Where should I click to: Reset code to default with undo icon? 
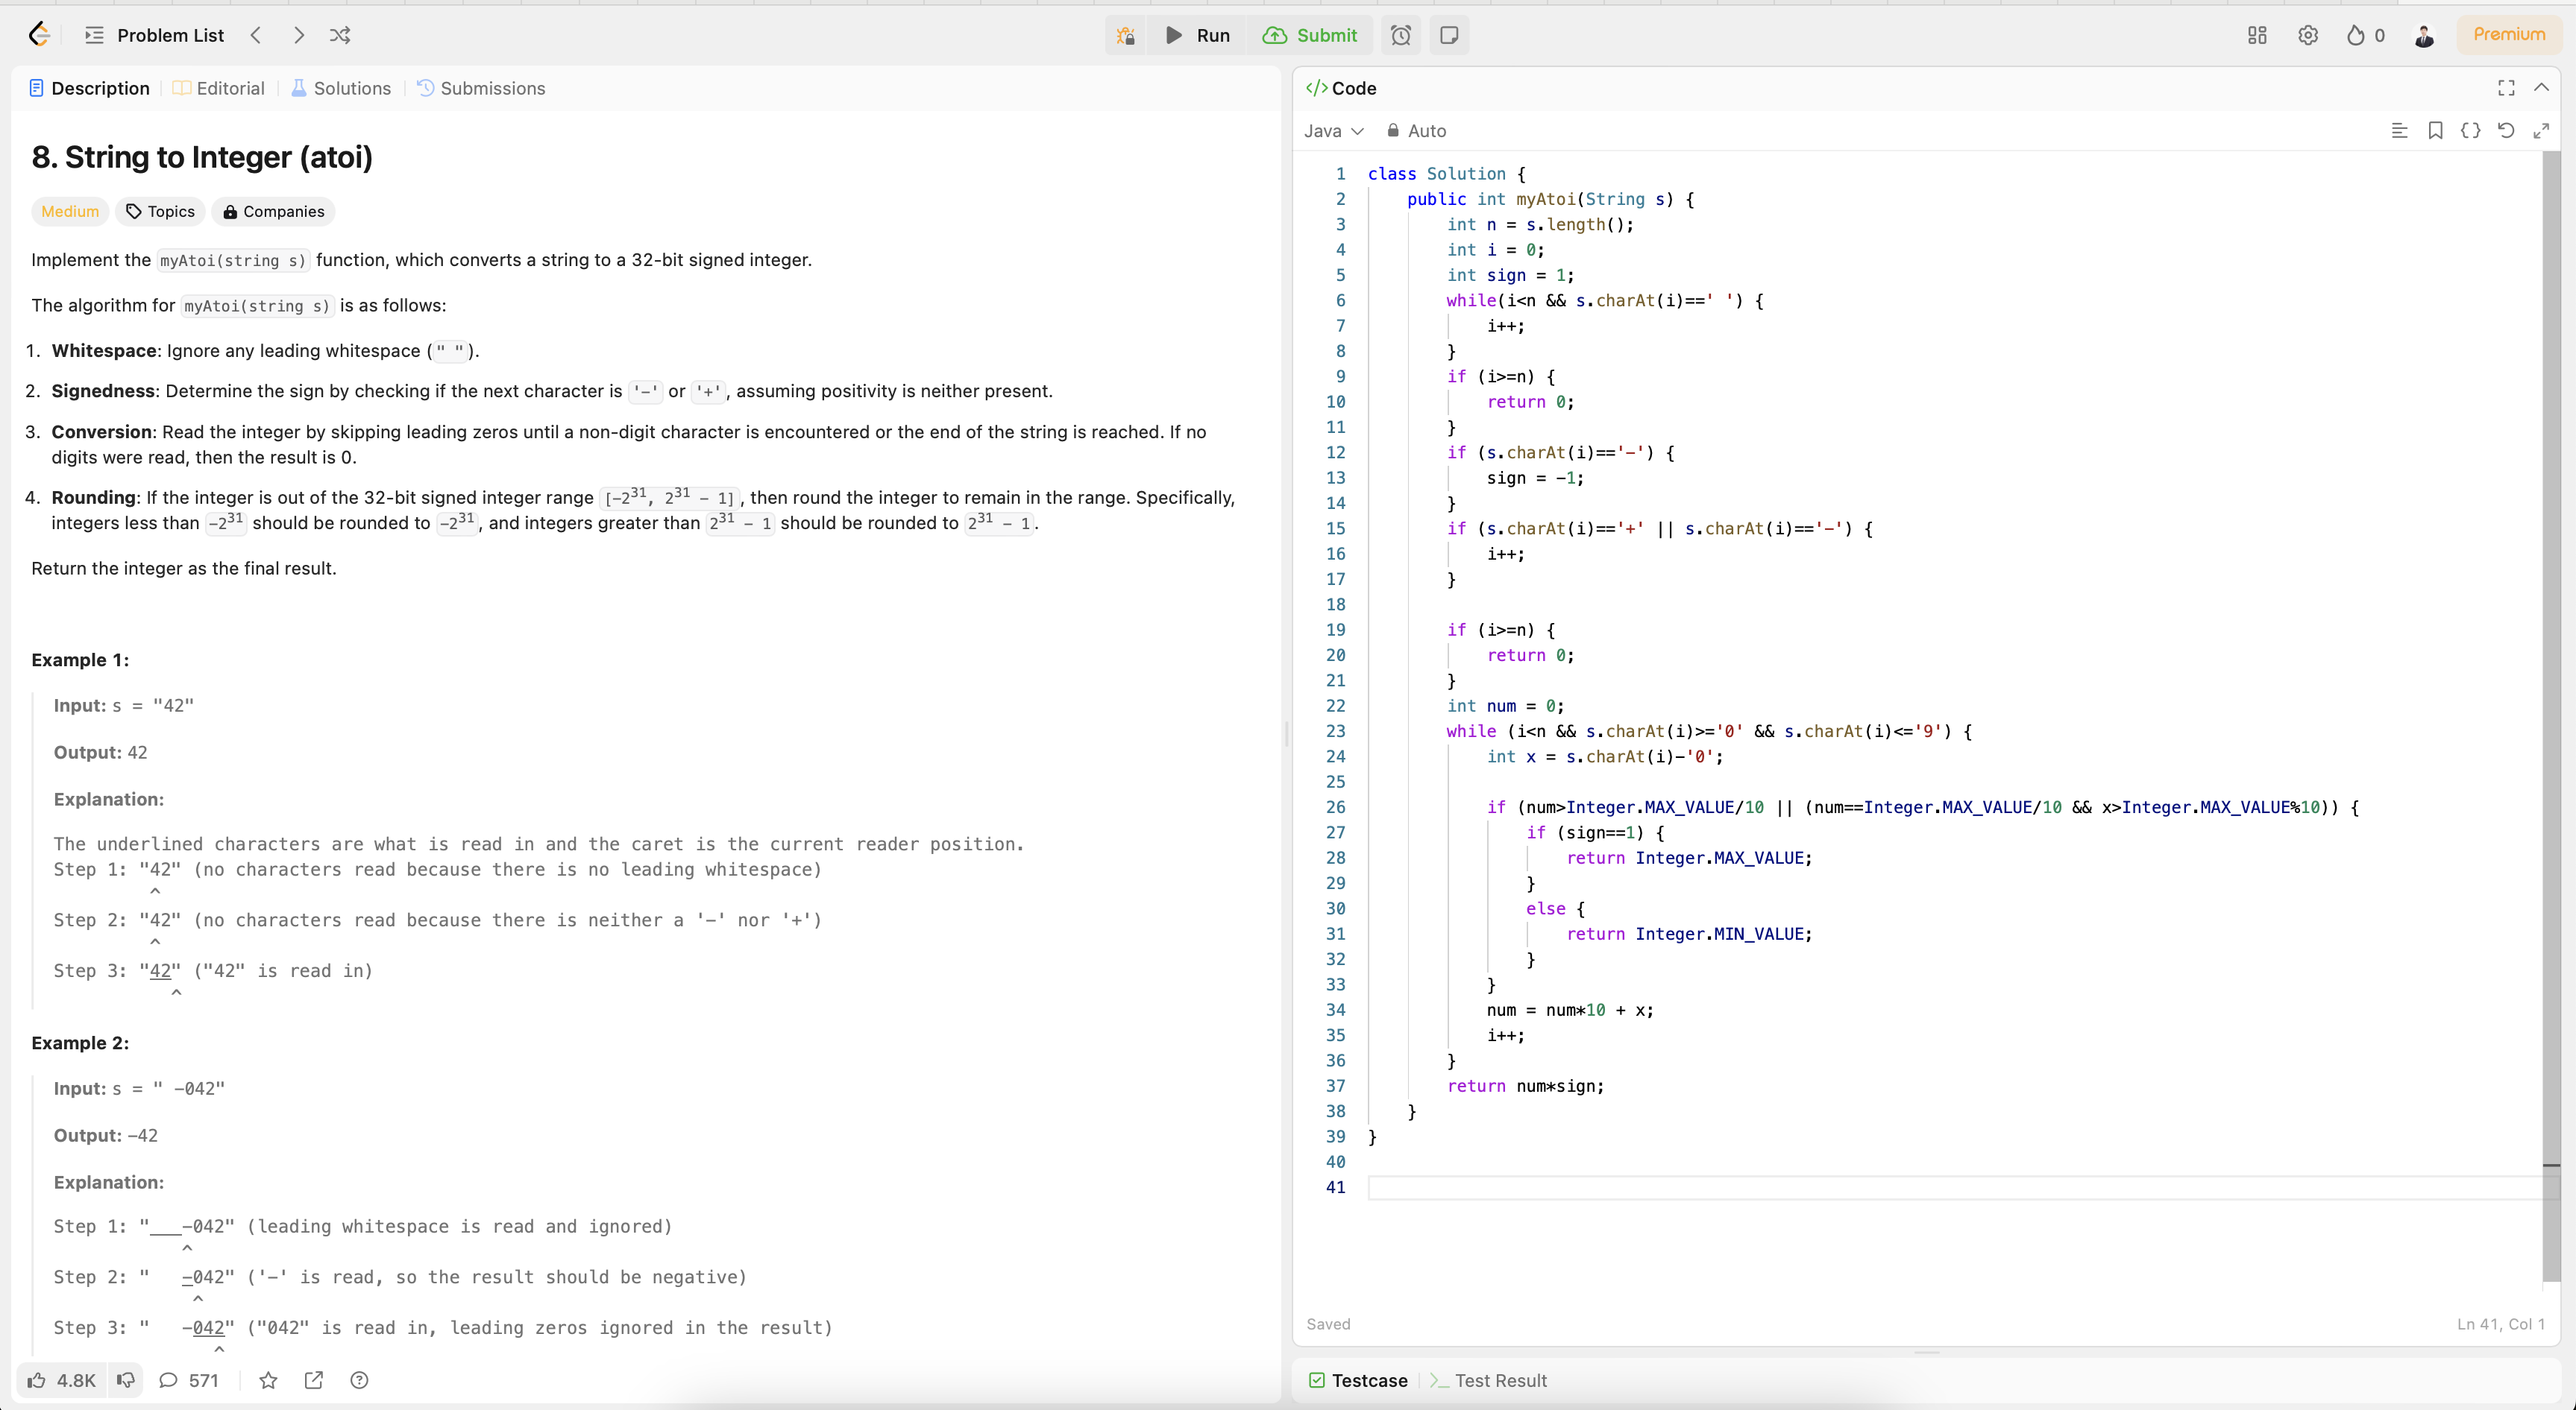pyautogui.click(x=2506, y=131)
